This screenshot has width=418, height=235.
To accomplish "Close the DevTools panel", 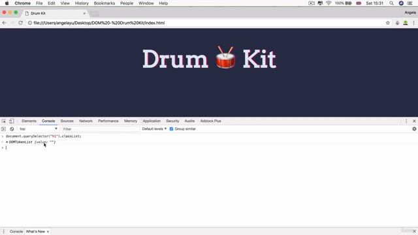I will pos(414,121).
